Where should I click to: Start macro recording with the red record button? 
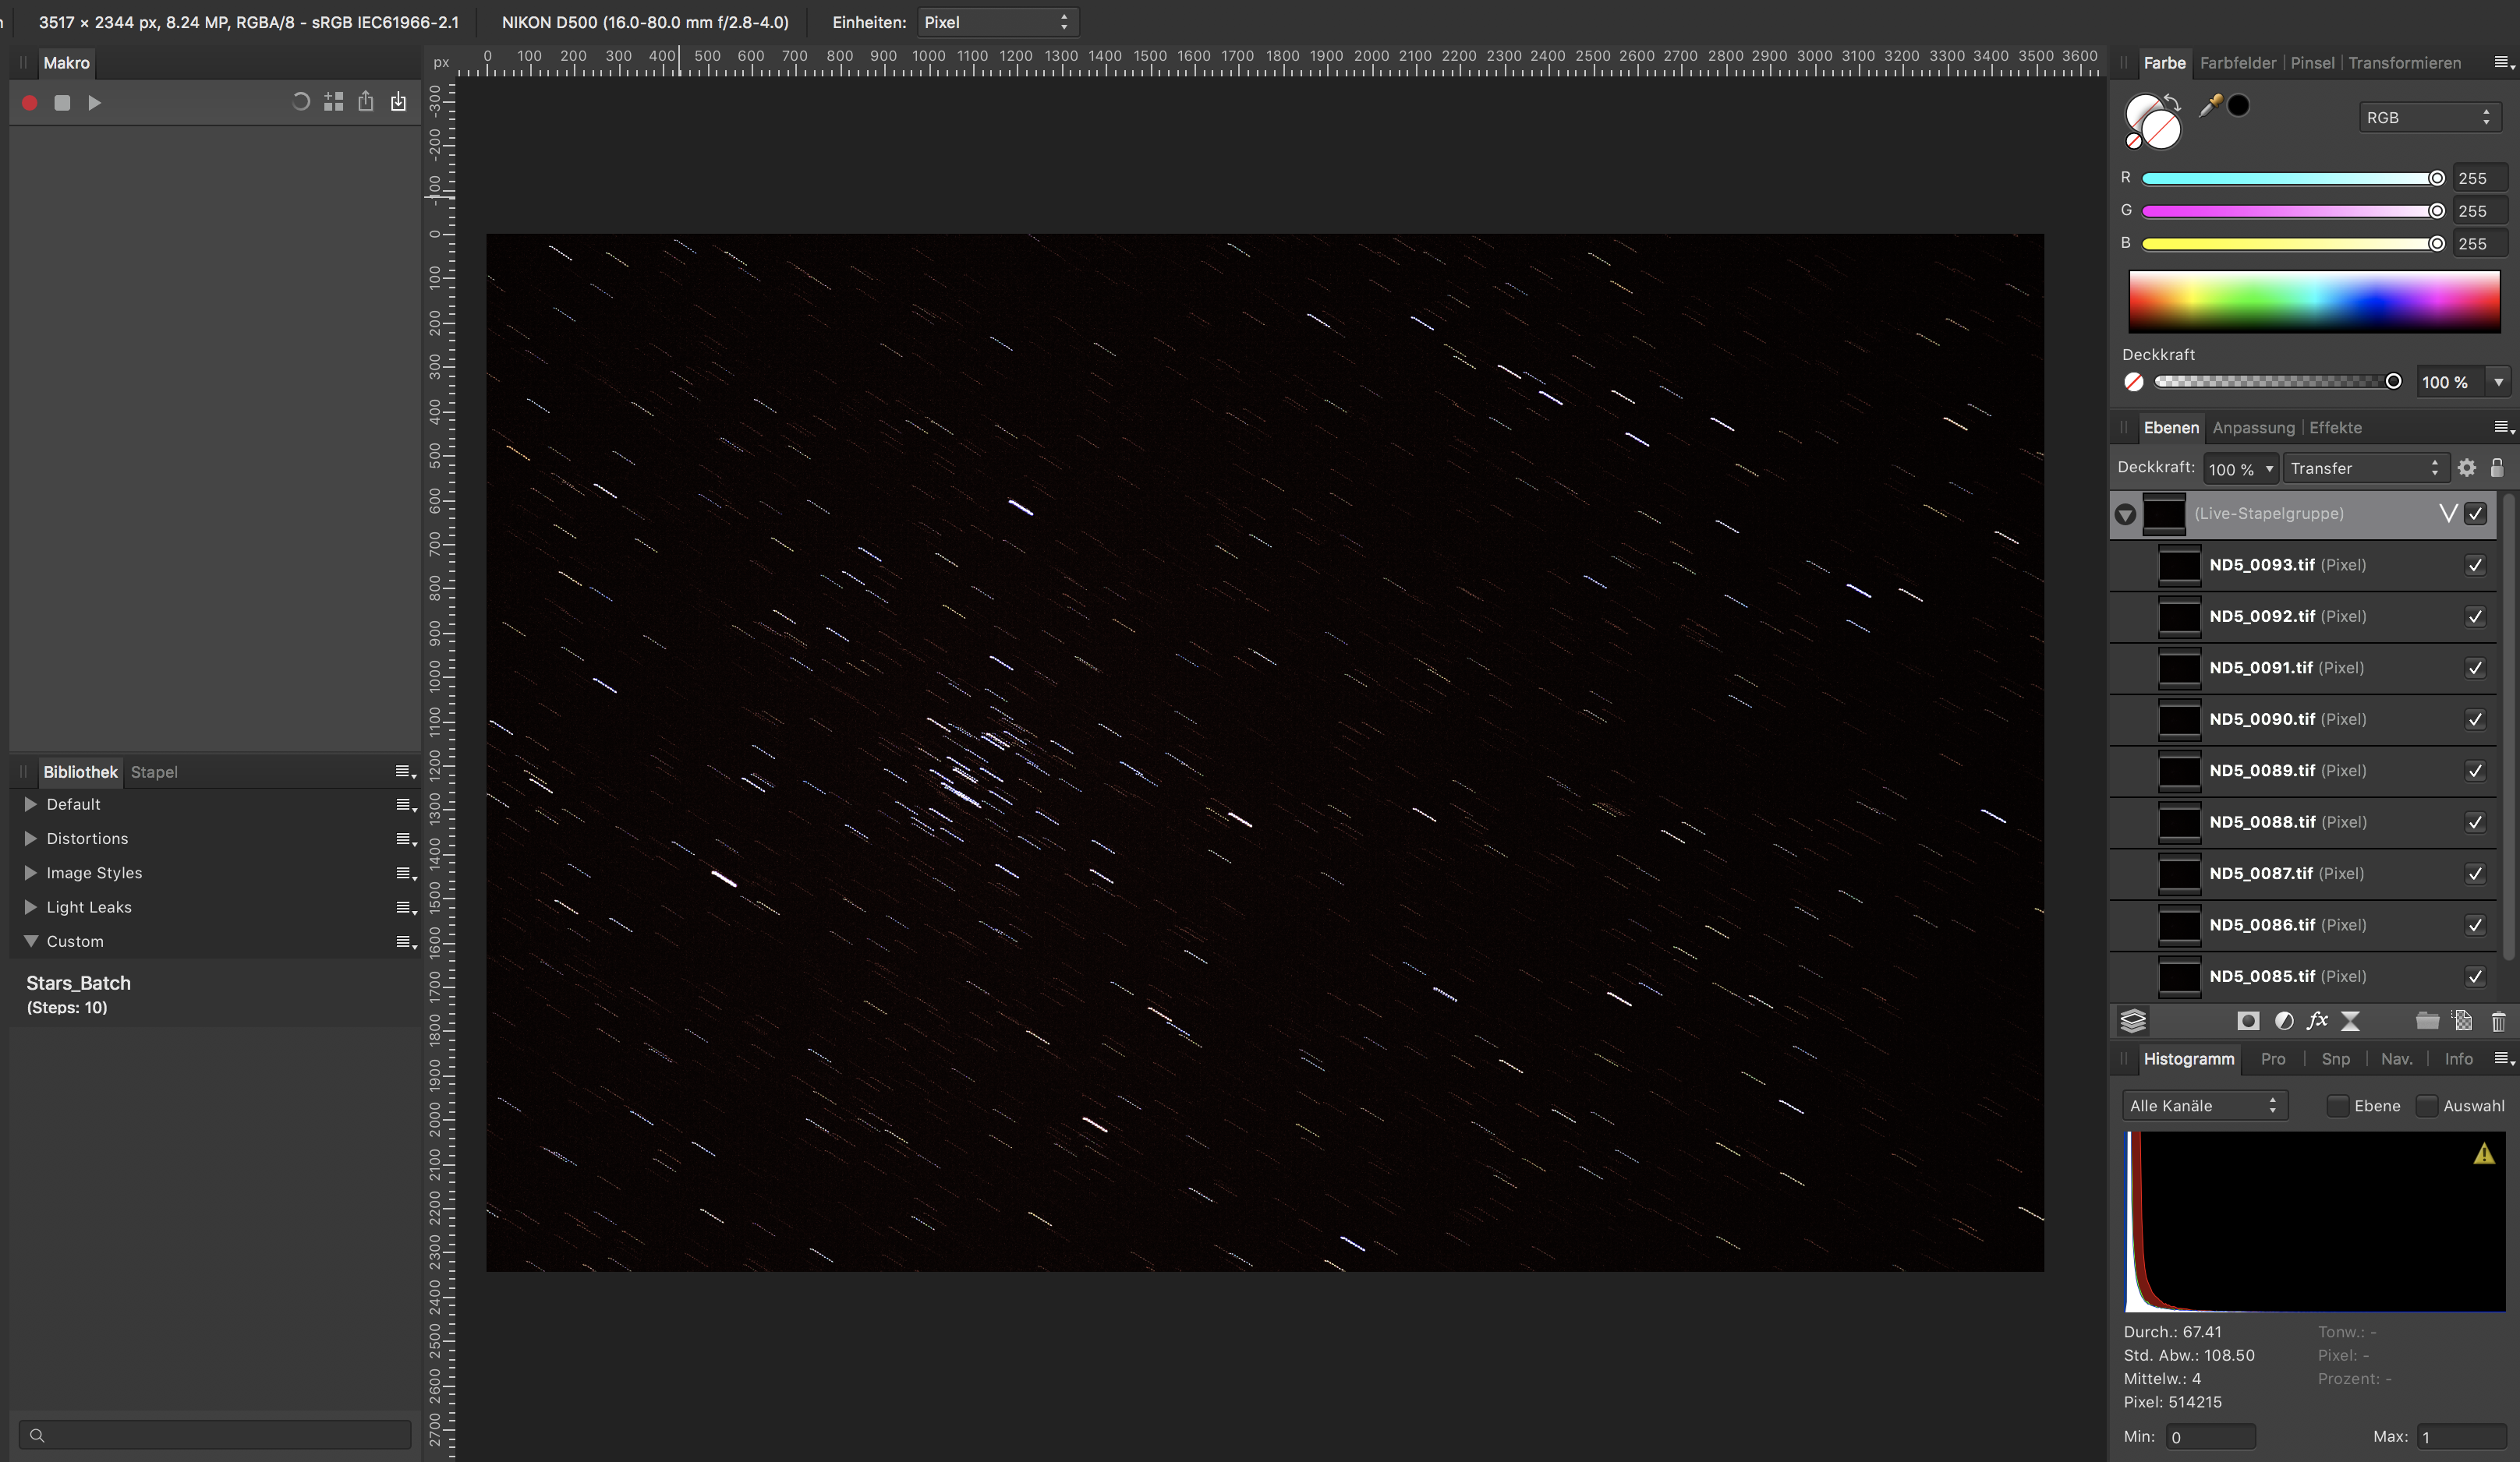pyautogui.click(x=30, y=103)
